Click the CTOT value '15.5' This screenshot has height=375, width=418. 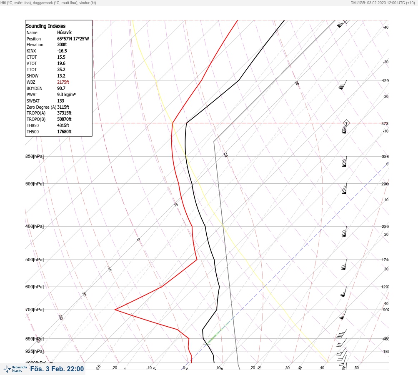pos(61,57)
